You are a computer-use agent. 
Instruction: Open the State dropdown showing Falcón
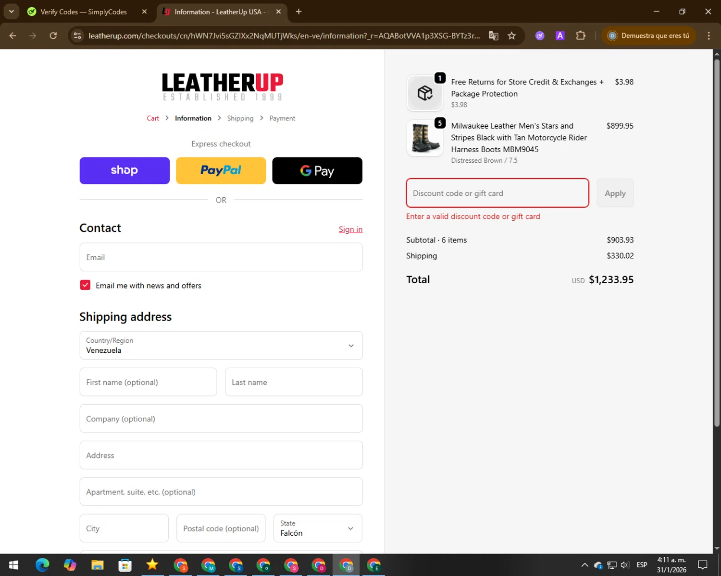318,528
